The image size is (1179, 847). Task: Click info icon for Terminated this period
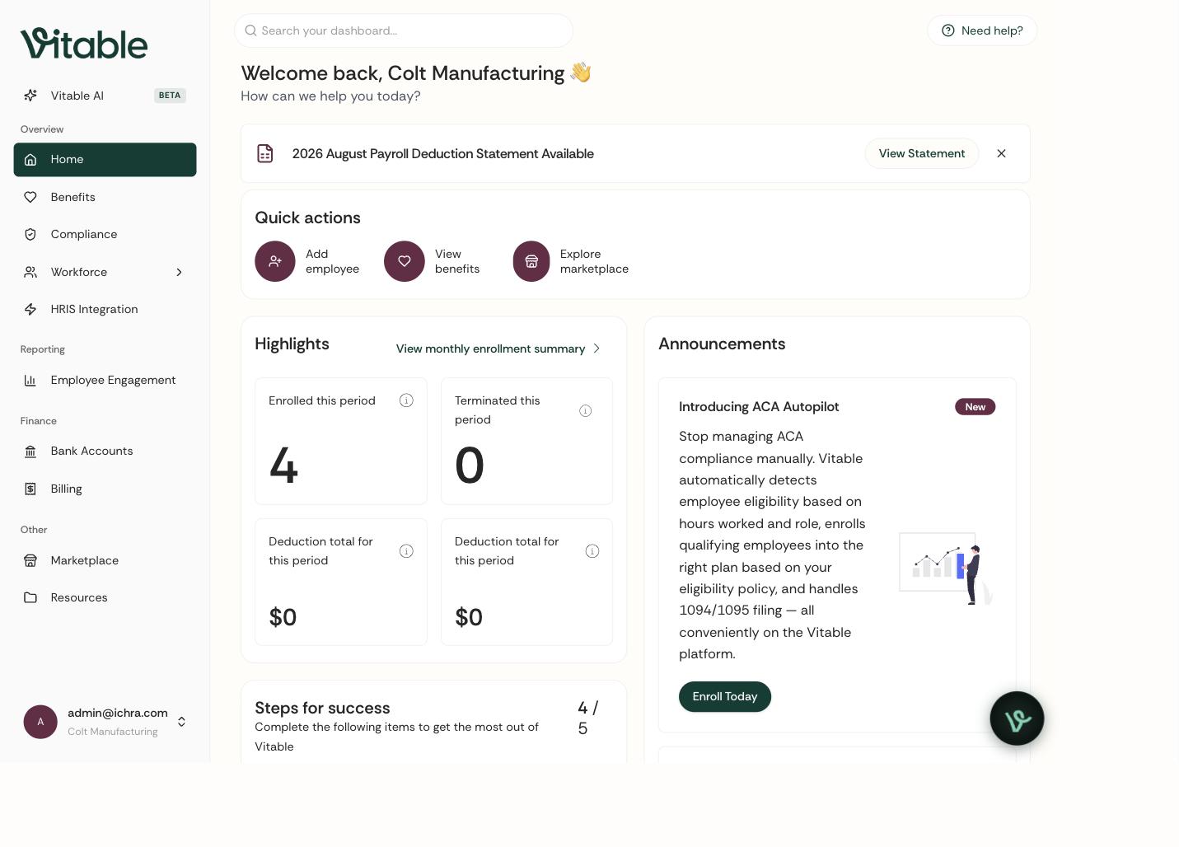tap(586, 410)
